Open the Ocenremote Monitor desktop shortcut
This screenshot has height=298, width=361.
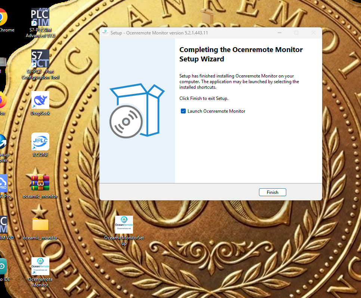(40, 272)
